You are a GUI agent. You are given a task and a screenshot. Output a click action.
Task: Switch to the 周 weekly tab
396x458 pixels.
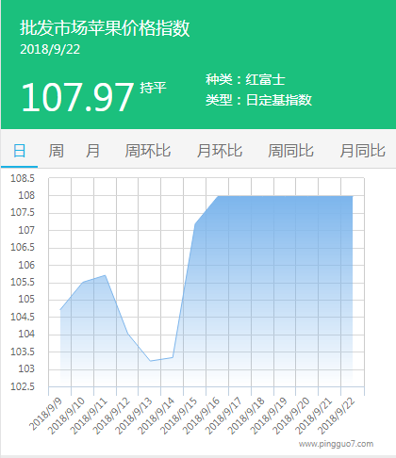click(x=56, y=151)
